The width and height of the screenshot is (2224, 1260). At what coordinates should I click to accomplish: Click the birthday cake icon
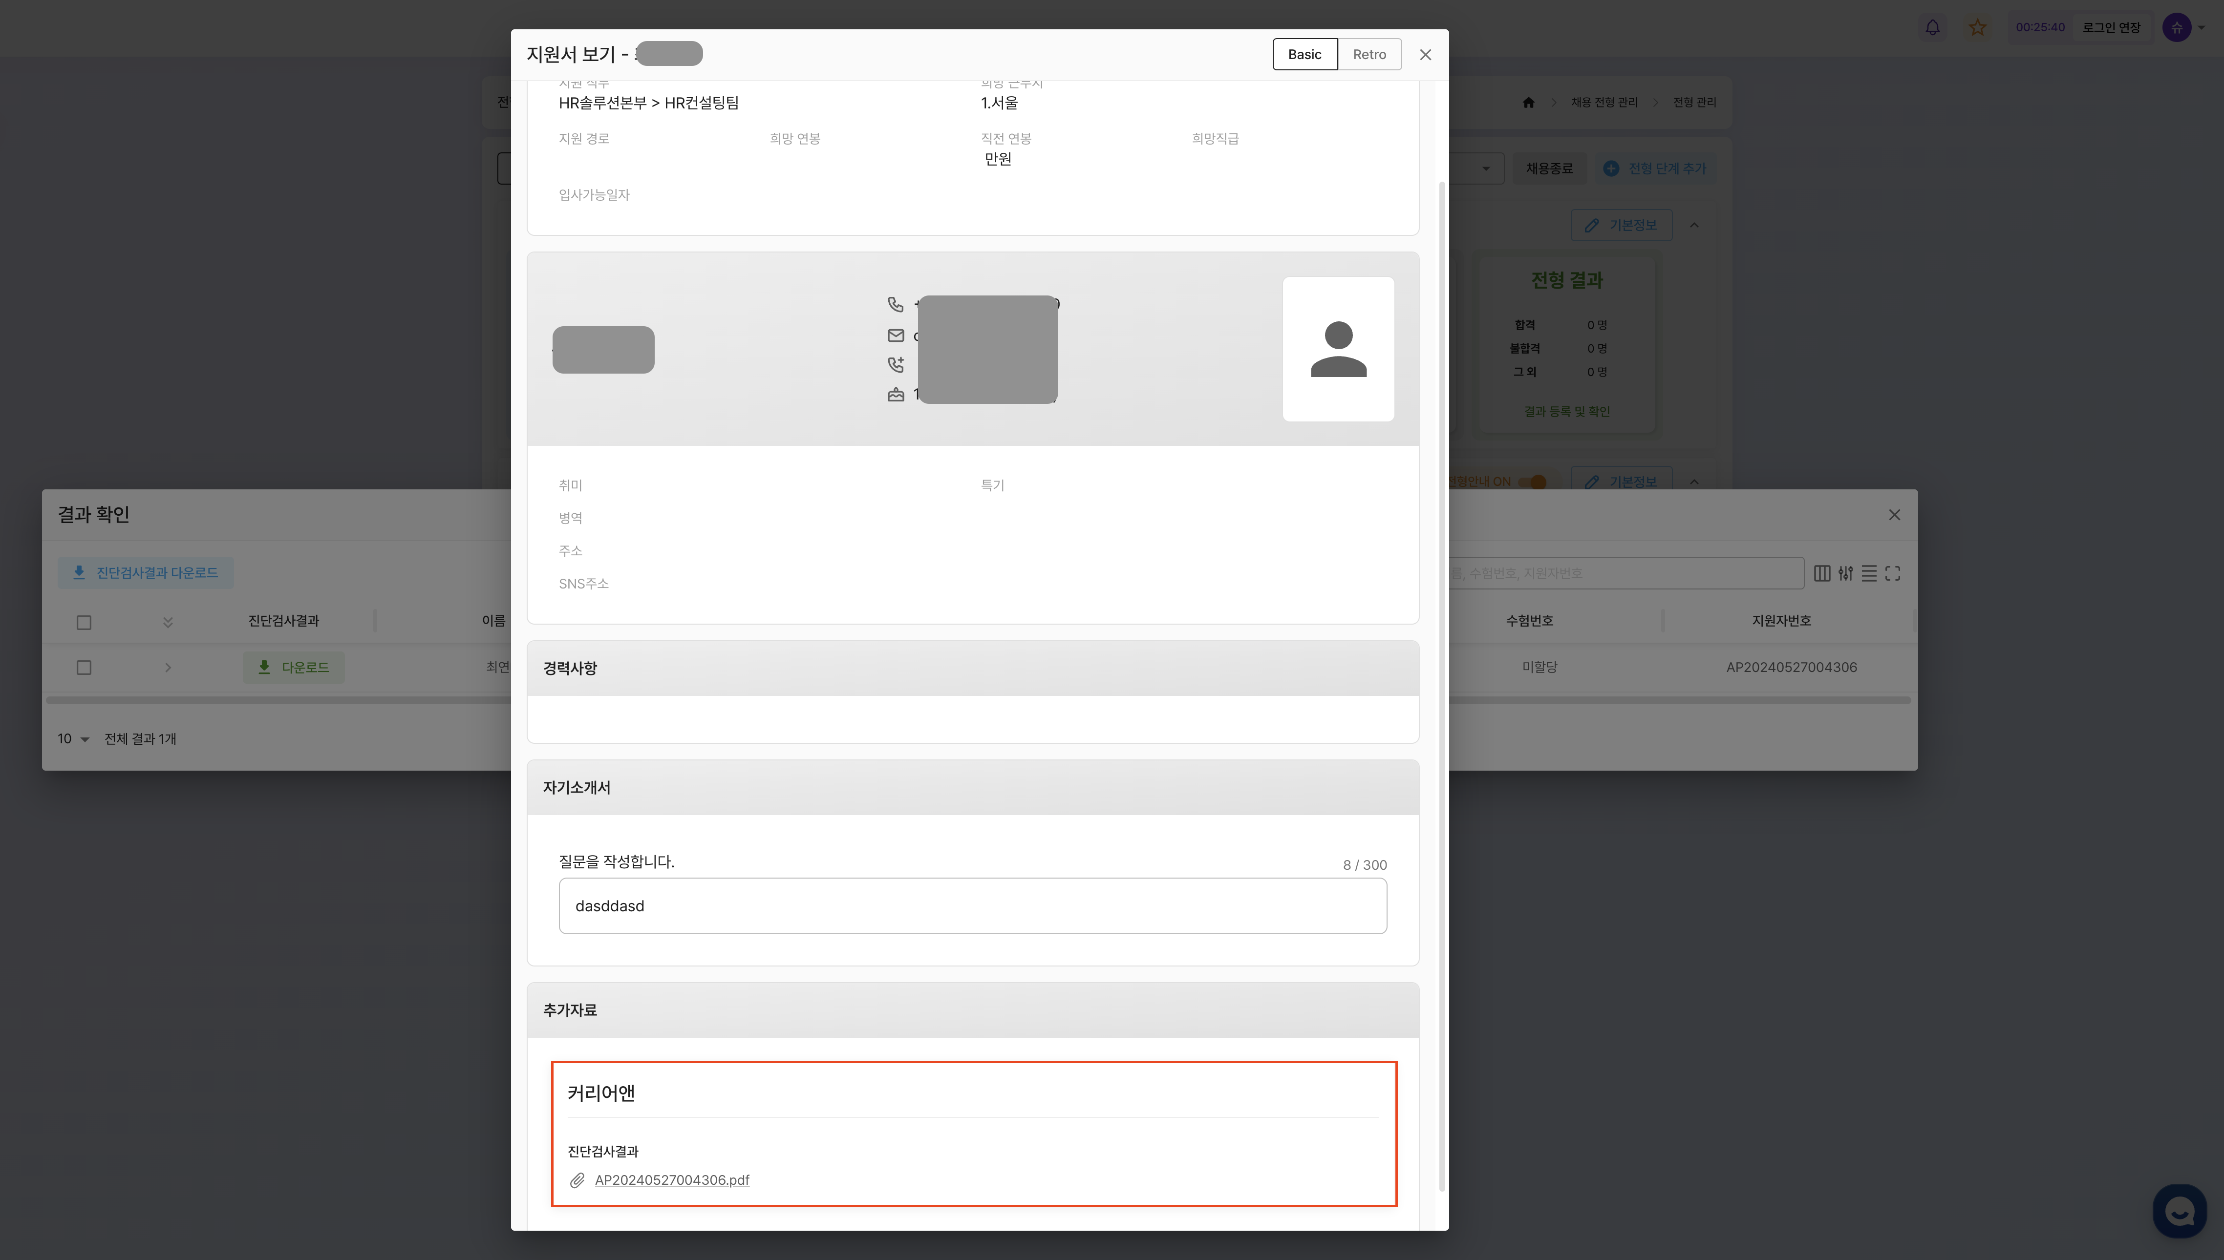(895, 395)
